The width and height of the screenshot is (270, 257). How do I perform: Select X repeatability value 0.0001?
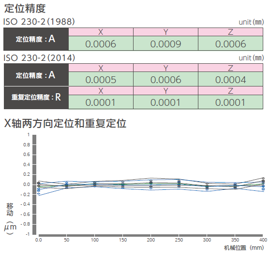point(100,102)
